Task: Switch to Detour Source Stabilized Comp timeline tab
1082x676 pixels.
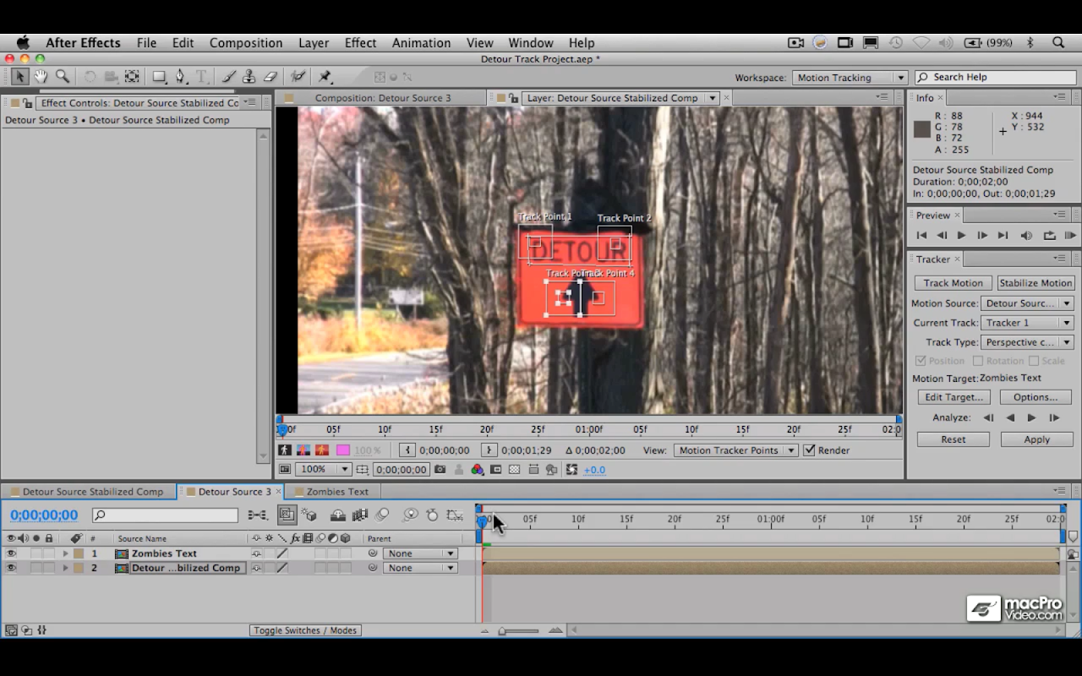Action: click(x=92, y=492)
